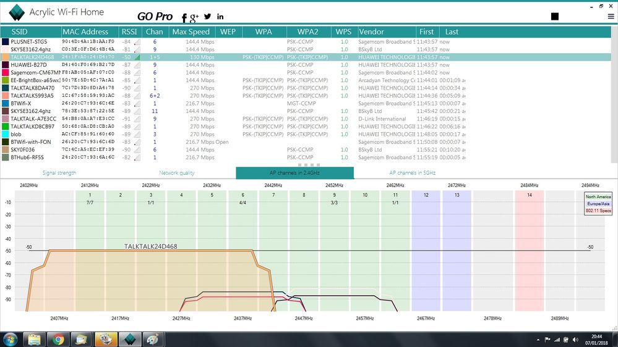Sort by WPA2 column header

click(308, 32)
